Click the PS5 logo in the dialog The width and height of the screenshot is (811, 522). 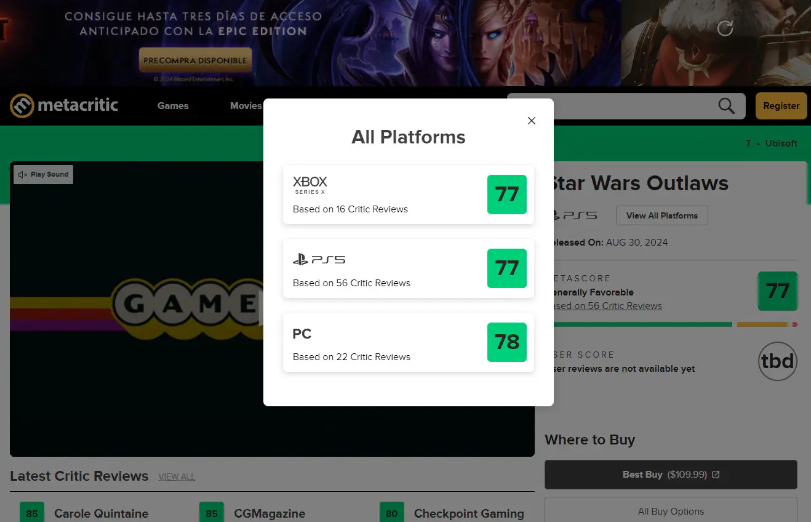pos(319,260)
